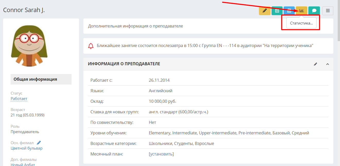Click the red bell notification icon
Screen dimensions: 340x166
click(x=91, y=46)
